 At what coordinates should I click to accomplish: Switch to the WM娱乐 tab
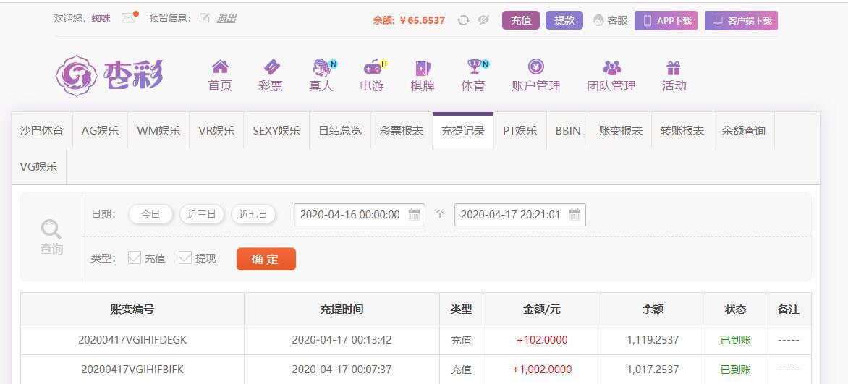click(158, 130)
